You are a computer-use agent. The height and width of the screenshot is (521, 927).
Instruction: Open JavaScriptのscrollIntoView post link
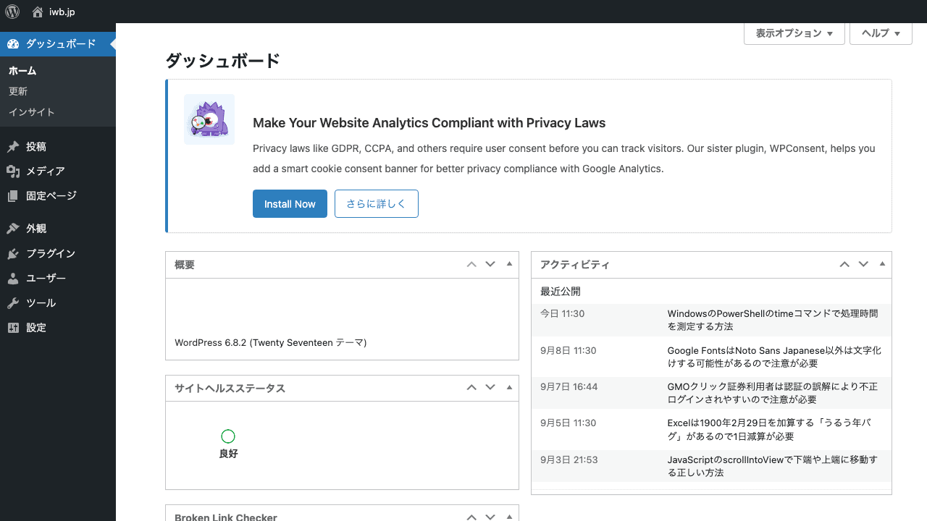click(773, 466)
